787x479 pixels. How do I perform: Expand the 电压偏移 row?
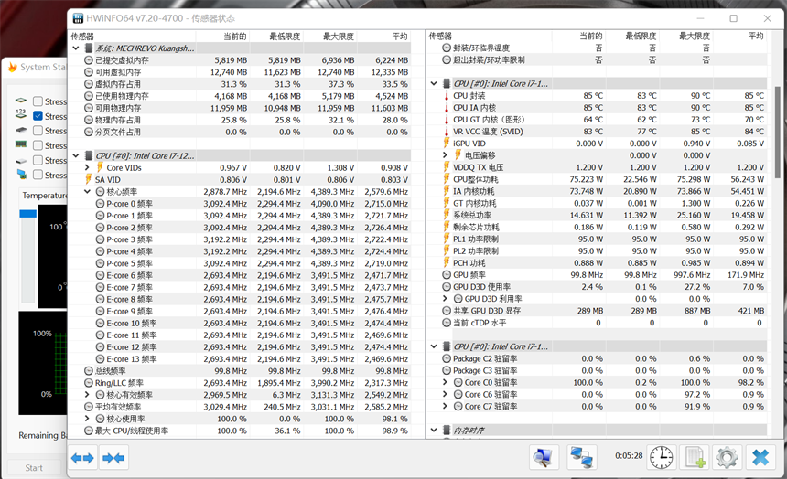click(x=445, y=155)
